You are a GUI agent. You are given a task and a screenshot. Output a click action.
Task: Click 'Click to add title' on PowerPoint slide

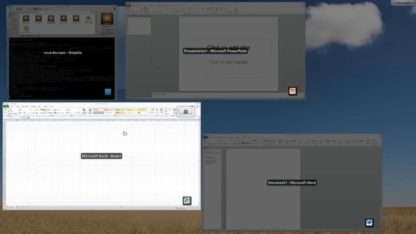point(228,47)
